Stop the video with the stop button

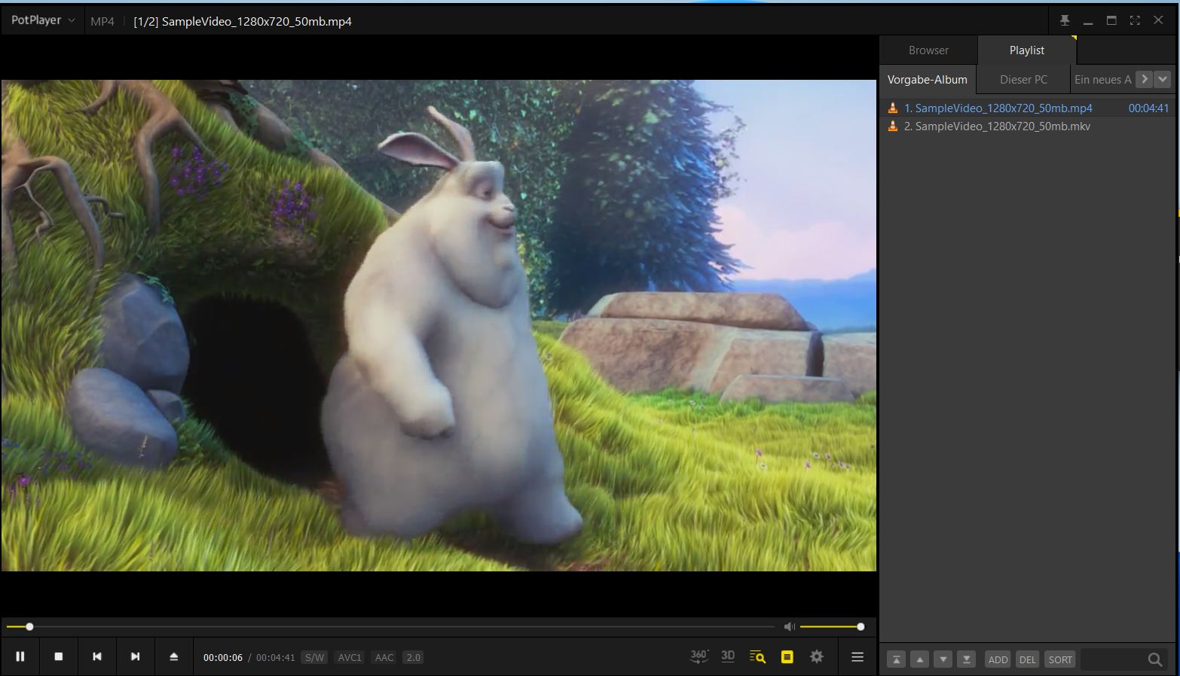[59, 656]
